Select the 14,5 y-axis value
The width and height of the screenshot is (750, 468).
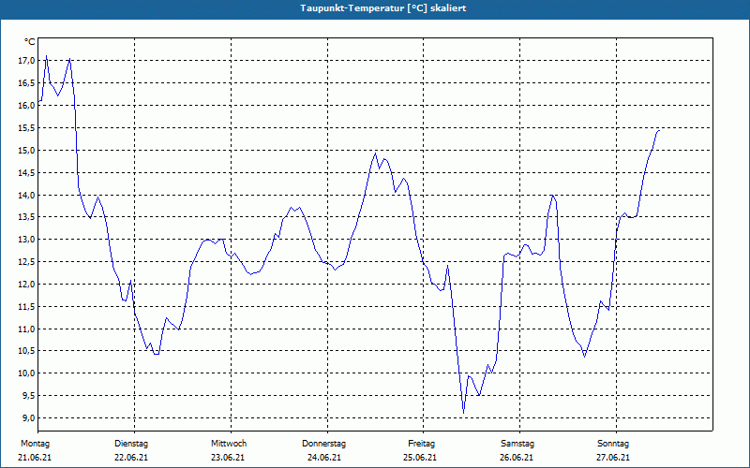pos(27,172)
